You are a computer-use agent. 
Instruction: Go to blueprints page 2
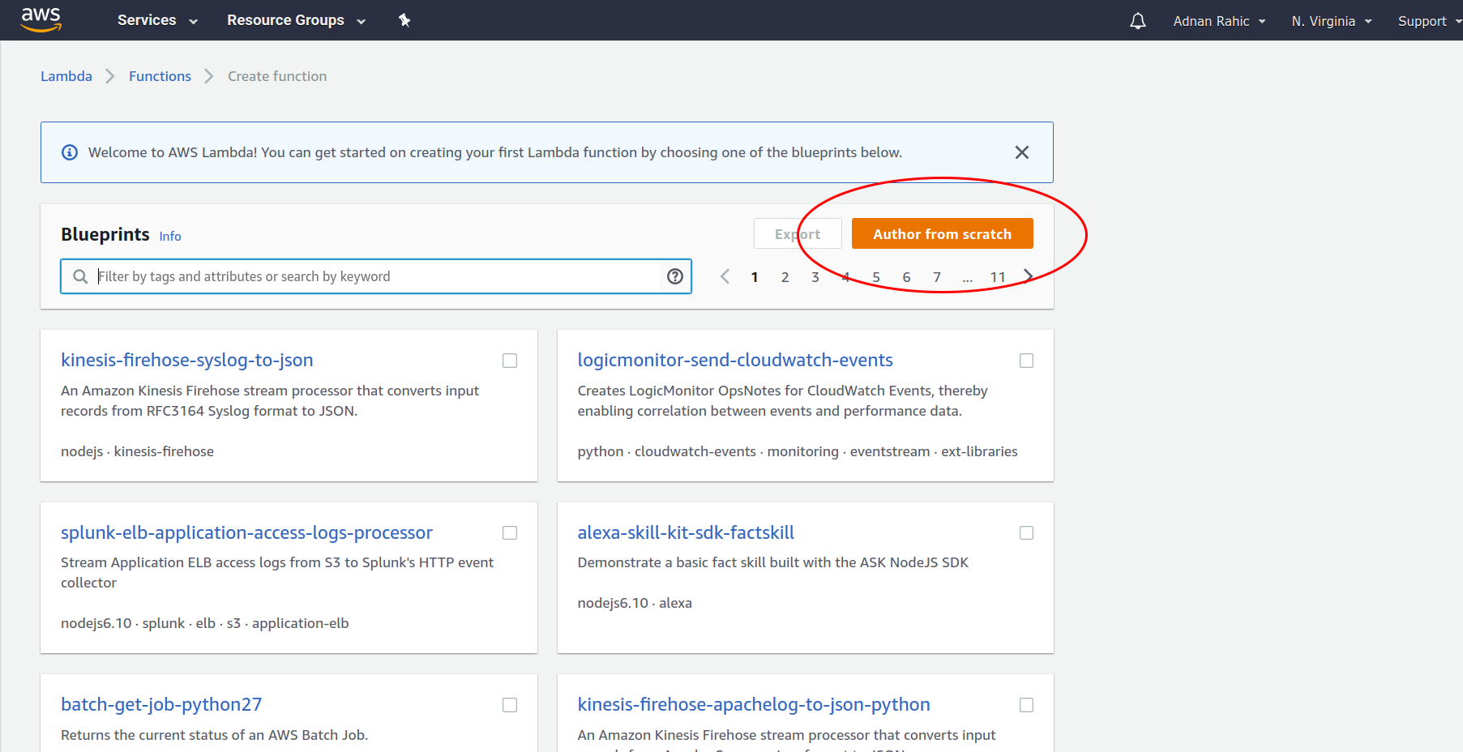click(x=785, y=277)
